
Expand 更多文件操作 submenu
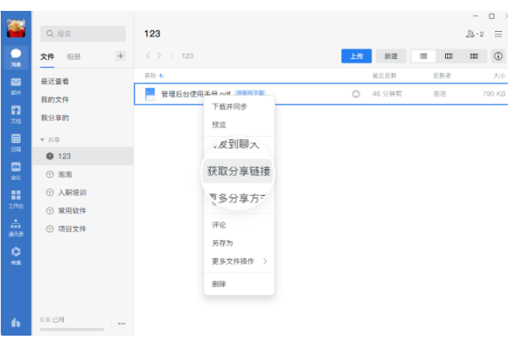239,261
